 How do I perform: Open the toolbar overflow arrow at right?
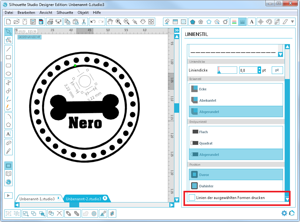click(293, 22)
